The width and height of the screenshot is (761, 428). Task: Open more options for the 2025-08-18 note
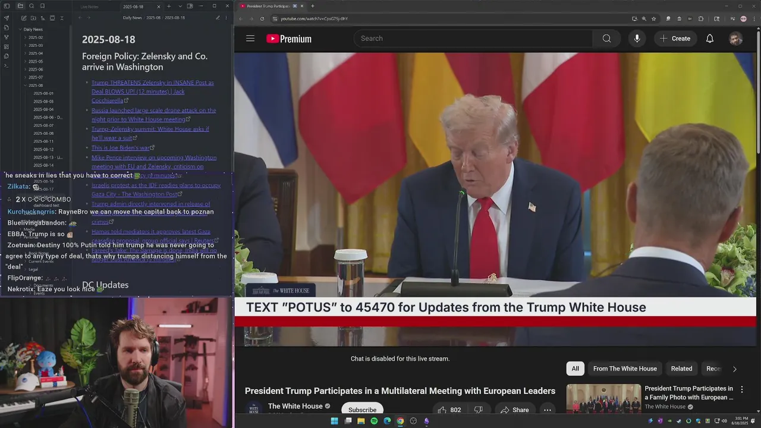(227, 18)
